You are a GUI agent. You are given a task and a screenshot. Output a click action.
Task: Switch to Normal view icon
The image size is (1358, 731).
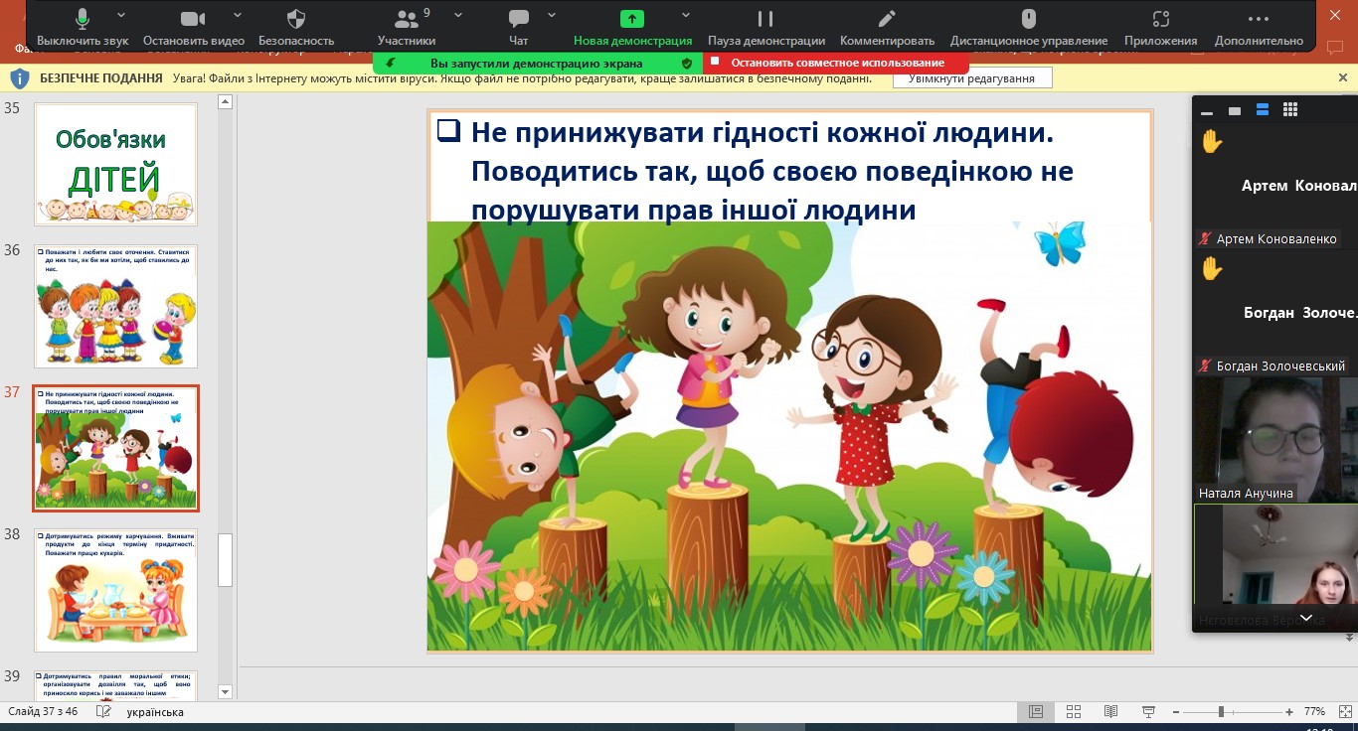[1036, 711]
